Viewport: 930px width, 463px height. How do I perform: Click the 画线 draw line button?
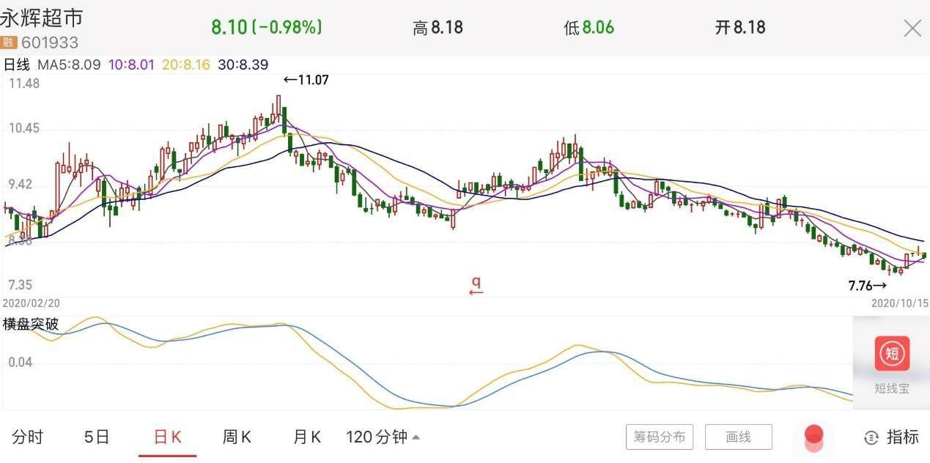(x=738, y=437)
